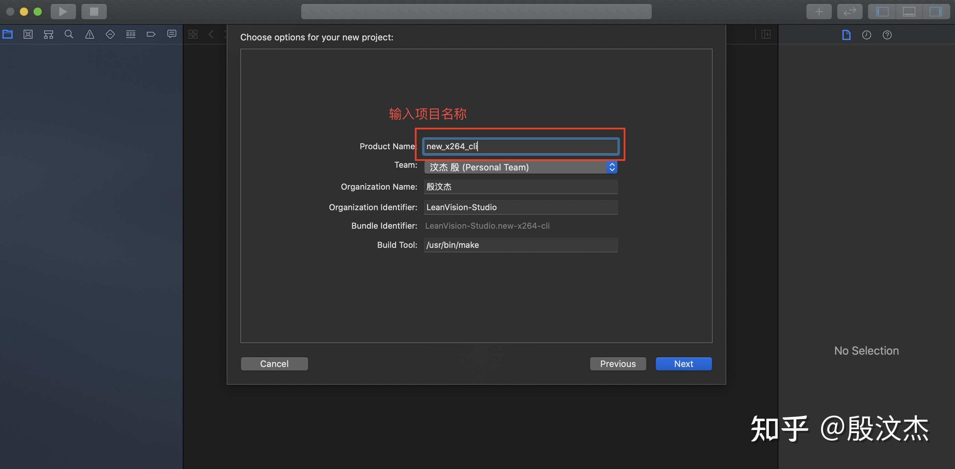
Task: Toggle the bottom debug area
Action: [x=909, y=12]
